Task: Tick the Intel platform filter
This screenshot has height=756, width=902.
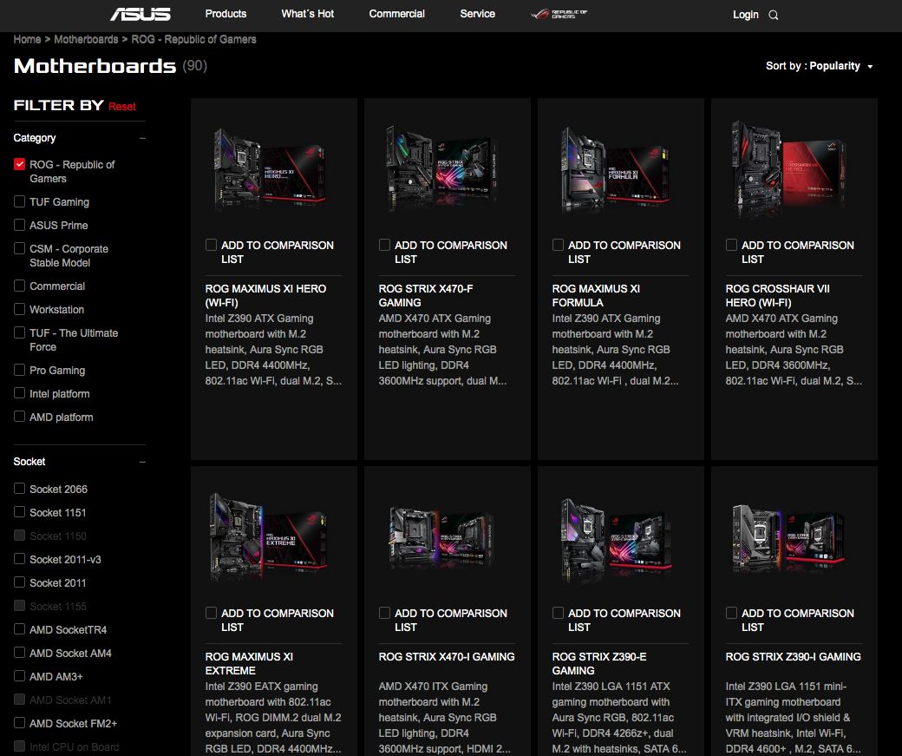Action: pos(20,393)
